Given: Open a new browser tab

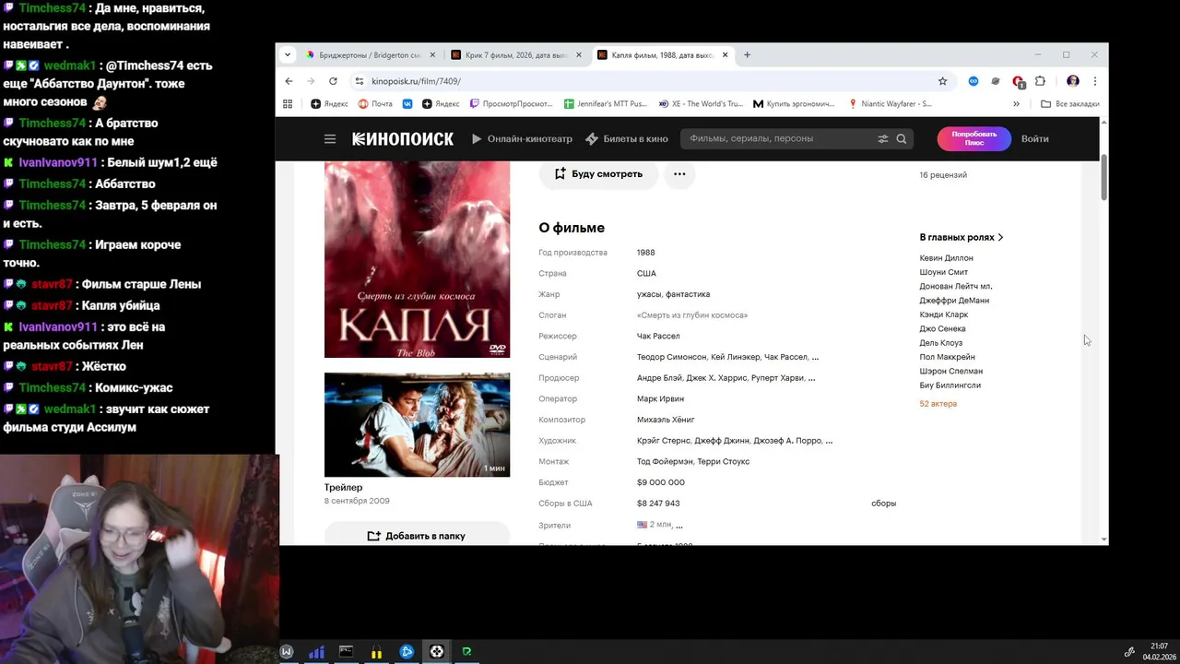Looking at the screenshot, I should click(747, 54).
